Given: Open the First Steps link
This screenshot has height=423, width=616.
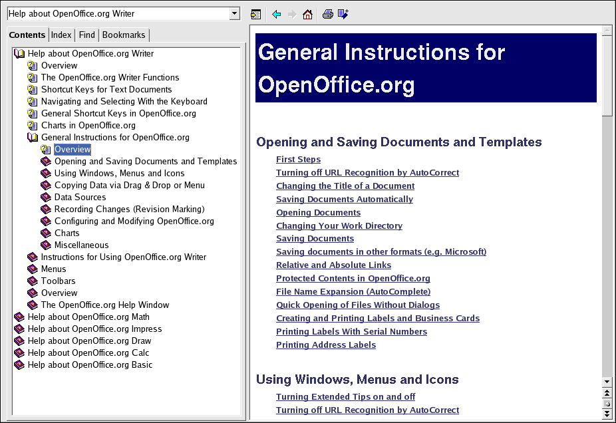Looking at the screenshot, I should coord(298,160).
